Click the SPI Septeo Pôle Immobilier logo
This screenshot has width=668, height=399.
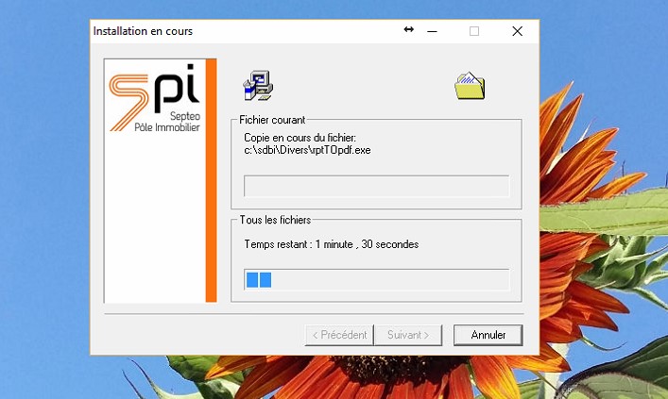point(155,98)
